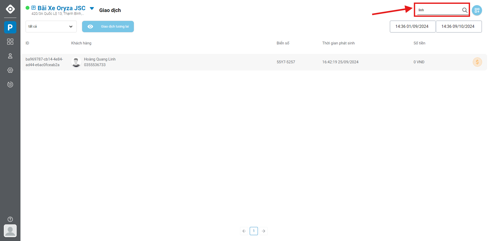The image size is (491, 241).
Task: Click the 'Thời gian phát sinh' column header
Action: click(339, 43)
